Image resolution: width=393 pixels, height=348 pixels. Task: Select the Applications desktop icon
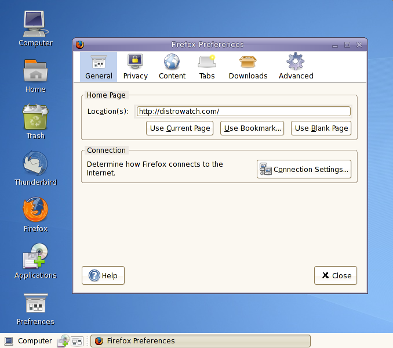tap(35, 261)
